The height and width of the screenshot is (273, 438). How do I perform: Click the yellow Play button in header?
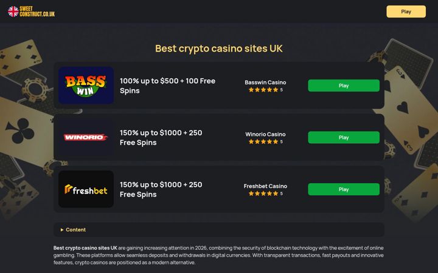pos(406,12)
